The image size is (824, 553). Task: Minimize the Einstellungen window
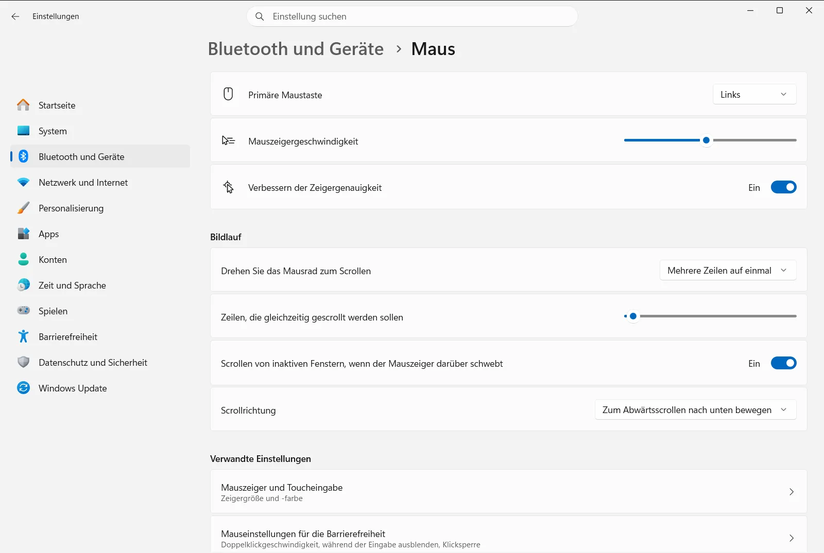(x=750, y=10)
